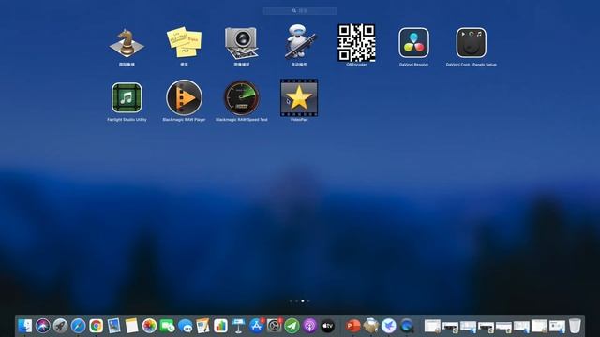This screenshot has height=337, width=600.
Task: Launch Google Chrome from the Dock
Action: [96, 326]
